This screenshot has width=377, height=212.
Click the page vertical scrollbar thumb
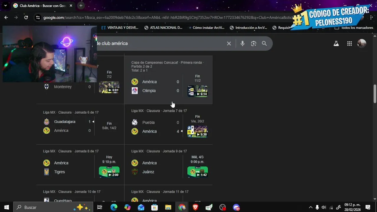pos(375,94)
